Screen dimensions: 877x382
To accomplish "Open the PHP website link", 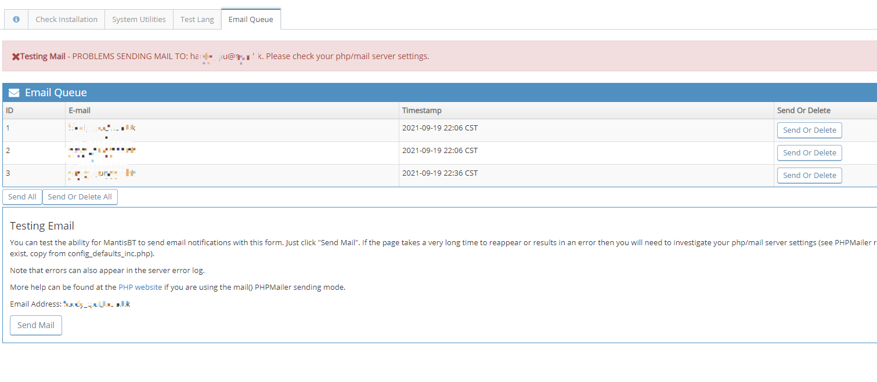I will pyautogui.click(x=140, y=287).
